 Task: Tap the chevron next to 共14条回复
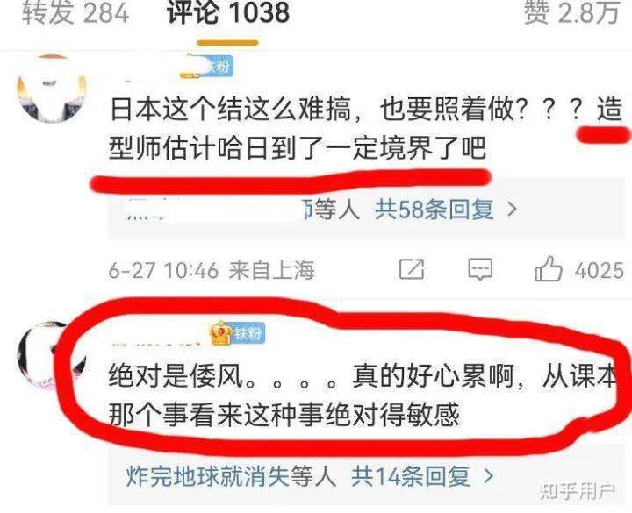tap(489, 476)
